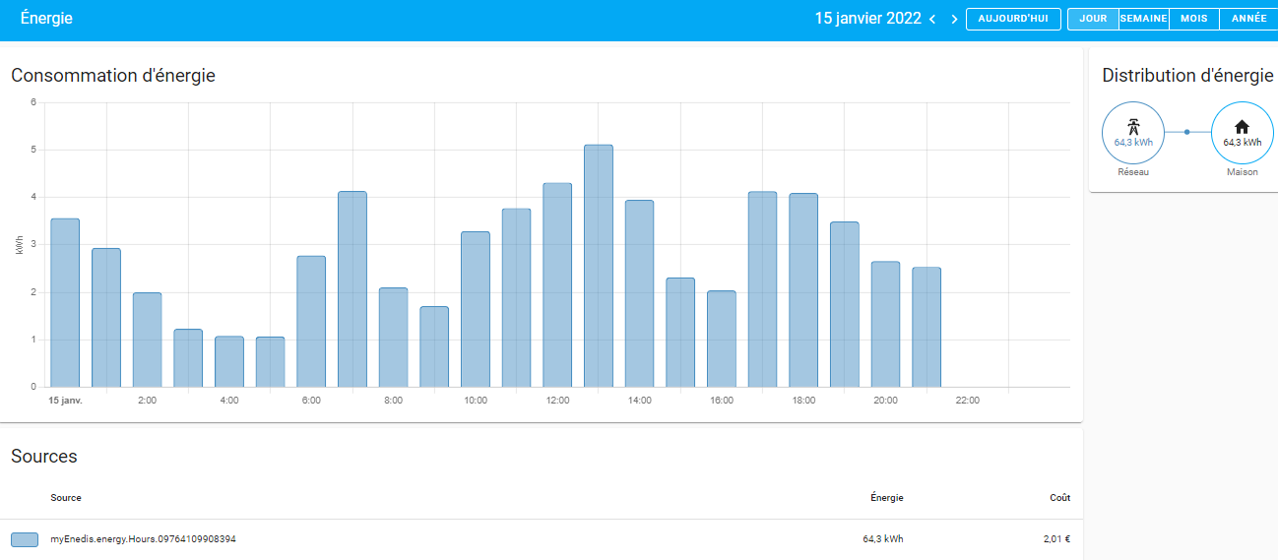Click the Maison house icon
Screen dimensions: 1278x560
click(1242, 126)
